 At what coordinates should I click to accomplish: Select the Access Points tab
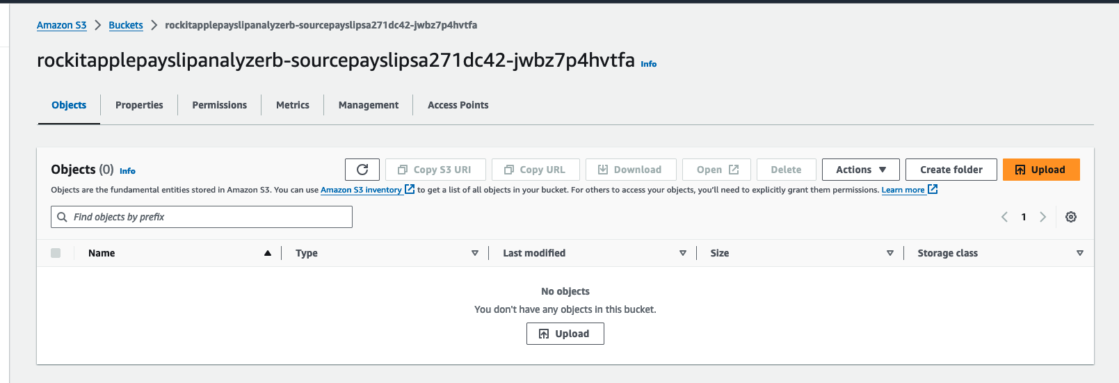click(x=458, y=105)
